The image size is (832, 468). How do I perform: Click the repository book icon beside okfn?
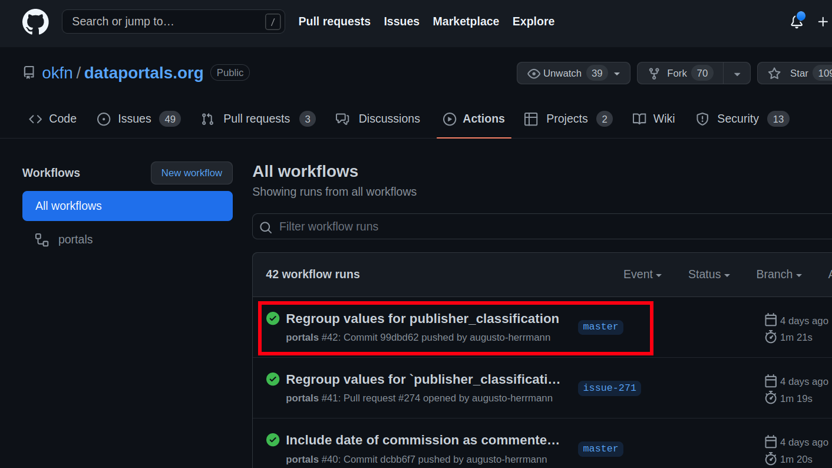(x=29, y=72)
